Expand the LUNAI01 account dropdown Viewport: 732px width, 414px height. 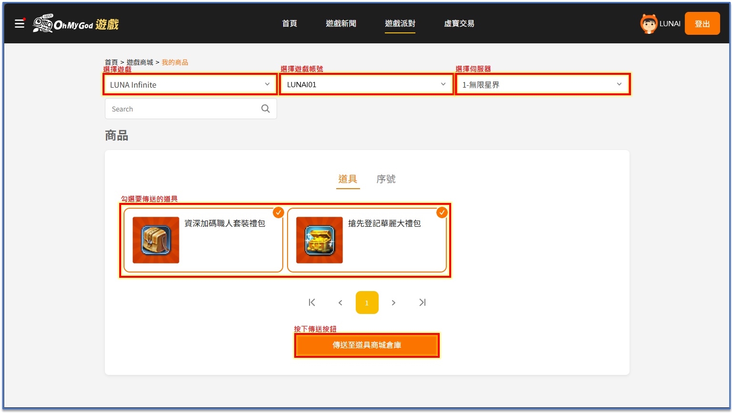pos(366,85)
